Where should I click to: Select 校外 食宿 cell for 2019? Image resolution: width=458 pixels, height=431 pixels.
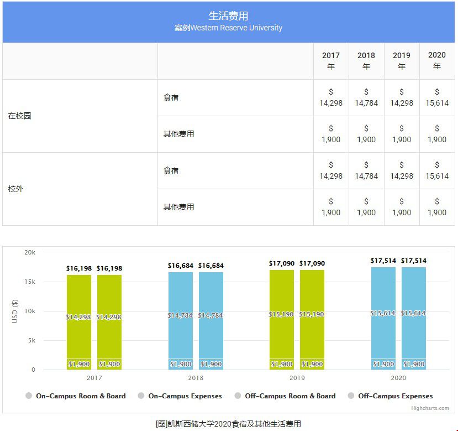click(402, 170)
